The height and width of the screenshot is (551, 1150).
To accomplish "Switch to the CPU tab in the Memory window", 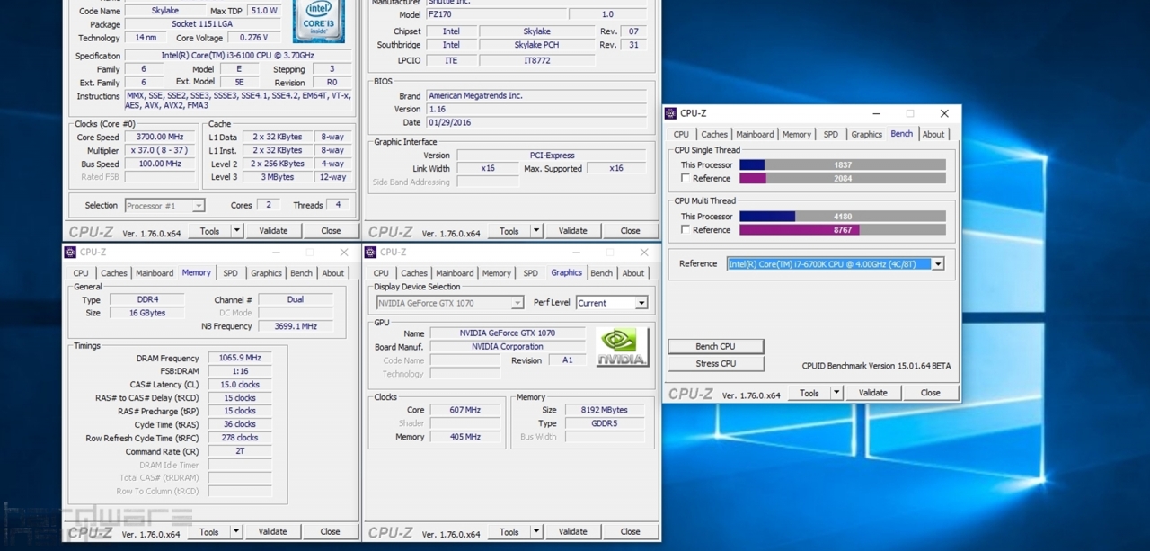I will (81, 273).
